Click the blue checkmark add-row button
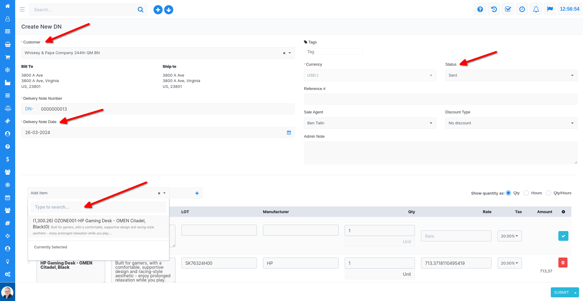Viewport: 583px width, 301px height. 563,236
